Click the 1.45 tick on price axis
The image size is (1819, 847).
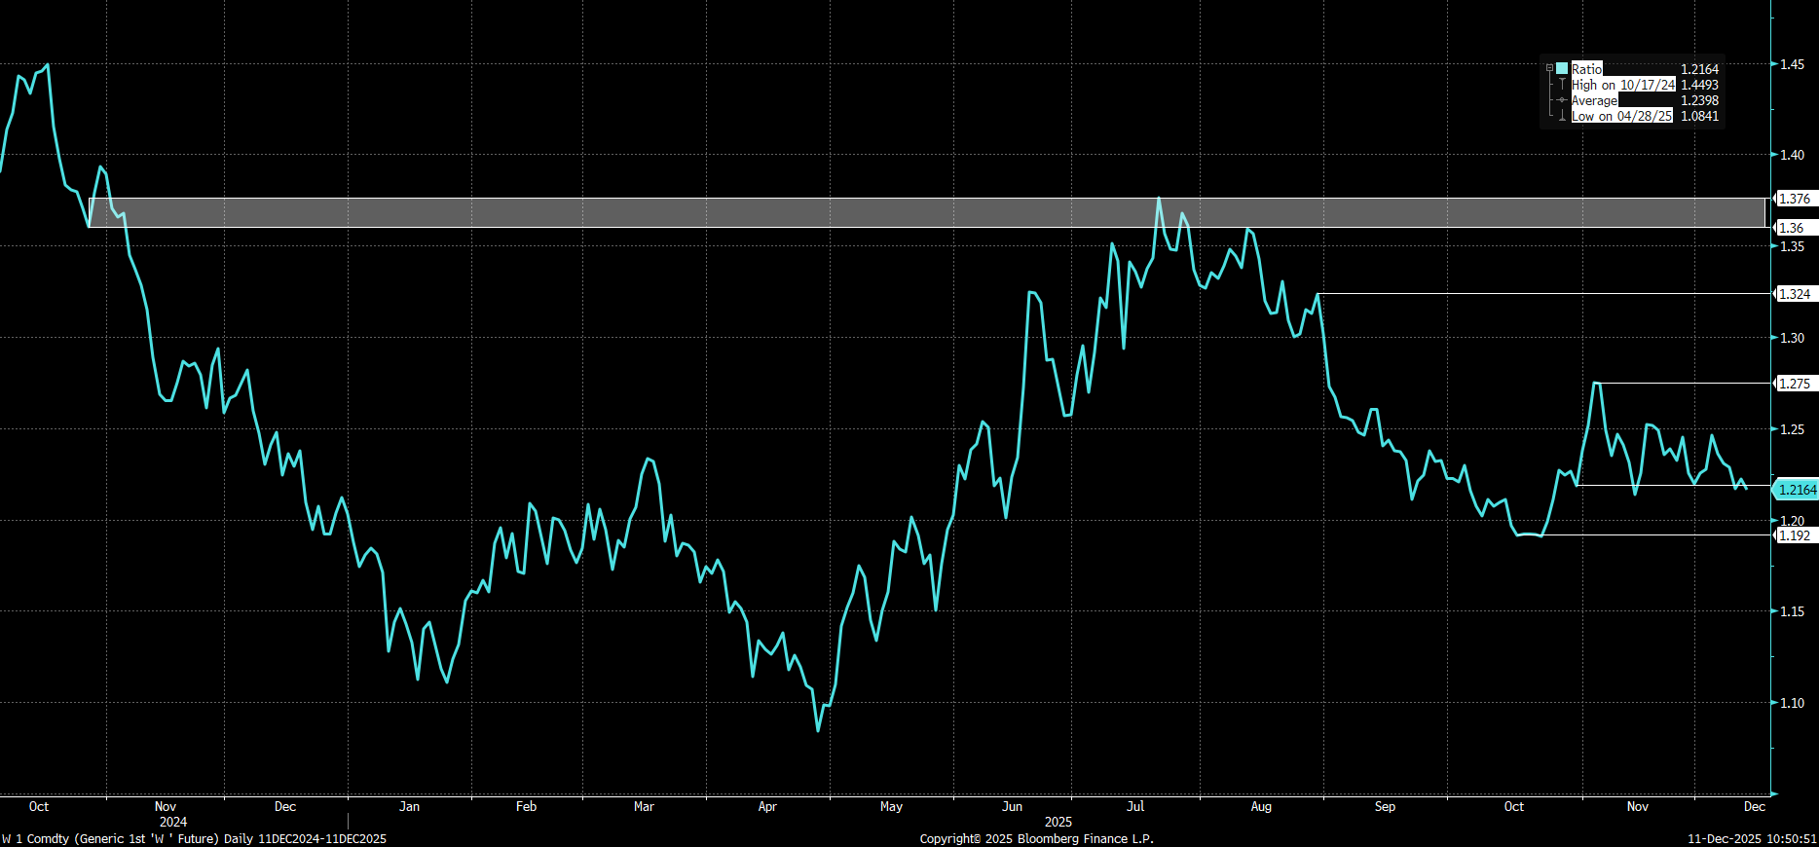coord(1792,64)
